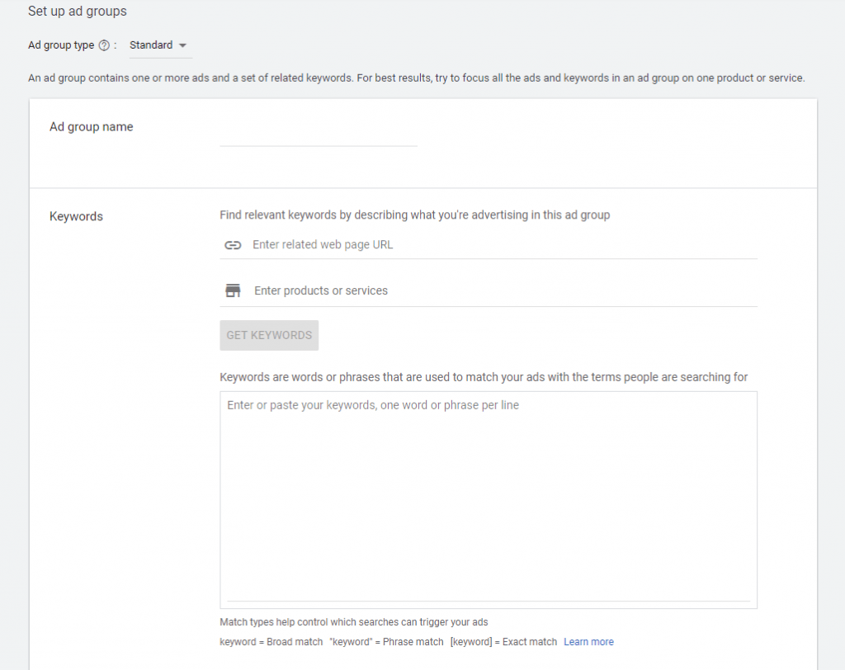The width and height of the screenshot is (845, 670).
Task: Click the arrow next to Standard
Action: [182, 45]
